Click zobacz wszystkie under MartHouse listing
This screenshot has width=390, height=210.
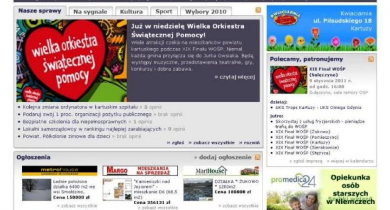click(239, 206)
